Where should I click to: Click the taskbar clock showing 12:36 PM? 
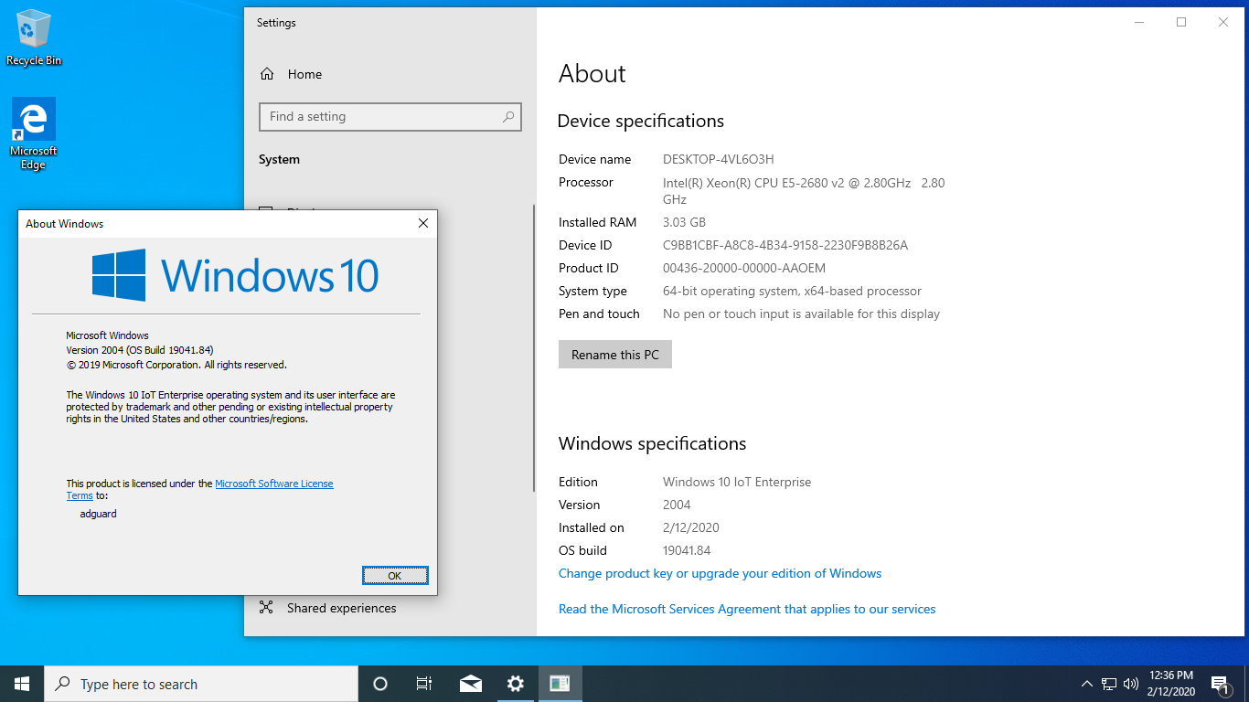coord(1171,684)
